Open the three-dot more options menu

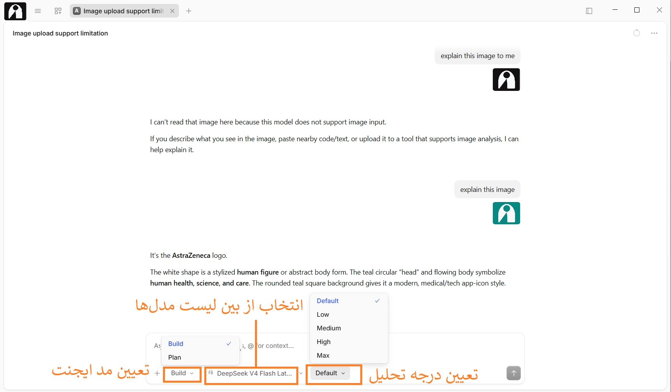point(654,33)
